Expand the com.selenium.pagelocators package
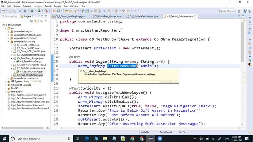Image resolution: width=253 pixels, height=142 pixels. 9,35
